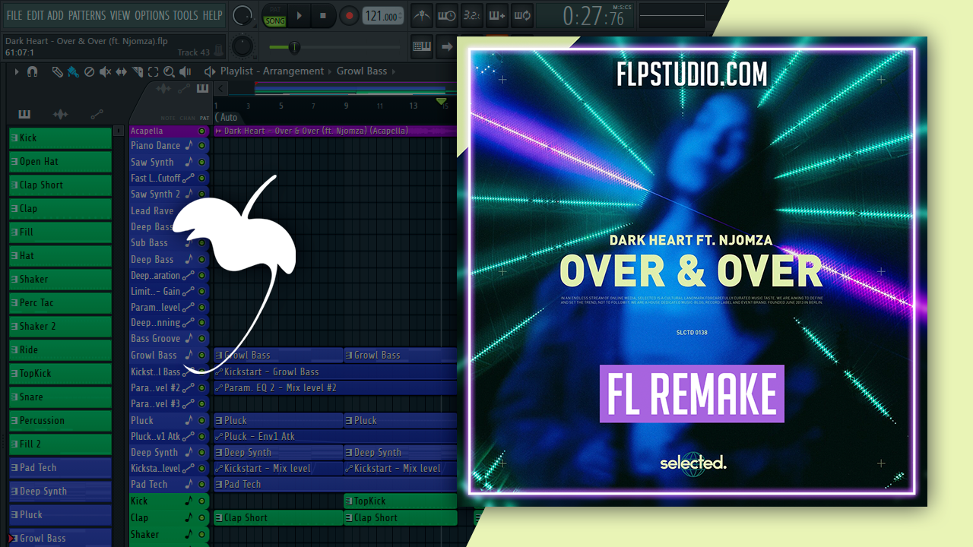
Task: Select the Slice tool
Action: click(x=138, y=71)
